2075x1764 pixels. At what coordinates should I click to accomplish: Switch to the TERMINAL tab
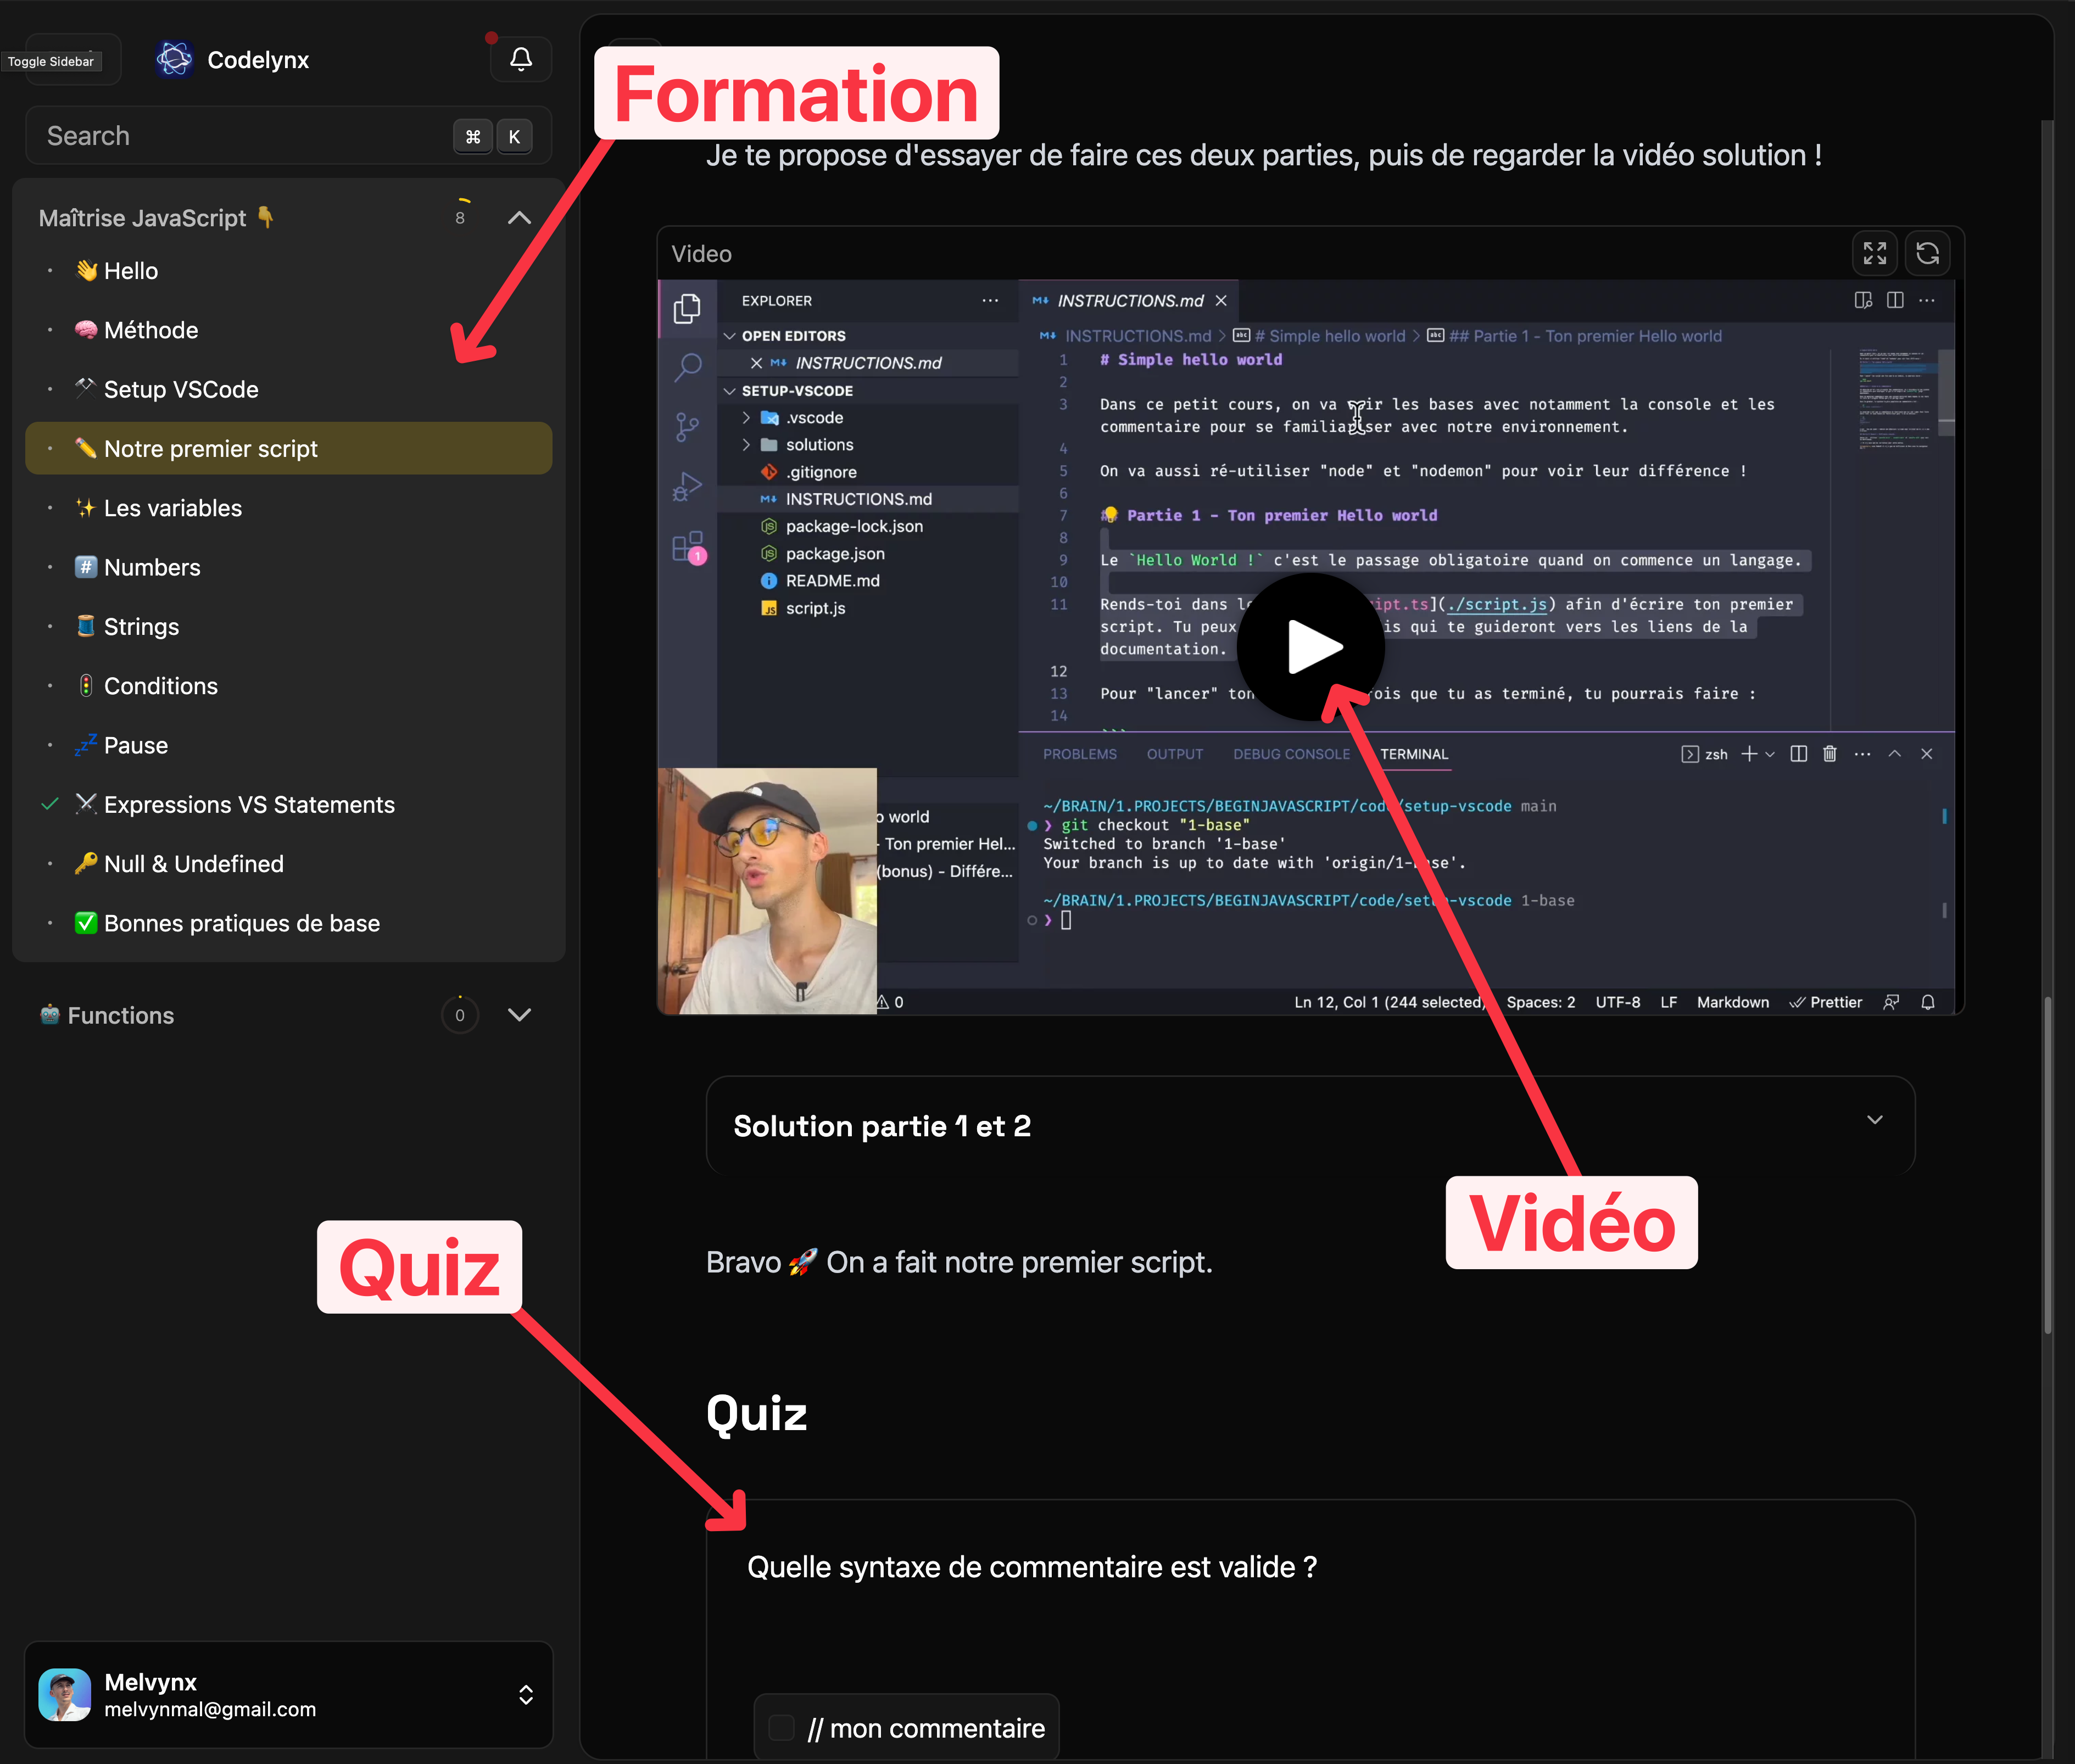coord(1414,754)
